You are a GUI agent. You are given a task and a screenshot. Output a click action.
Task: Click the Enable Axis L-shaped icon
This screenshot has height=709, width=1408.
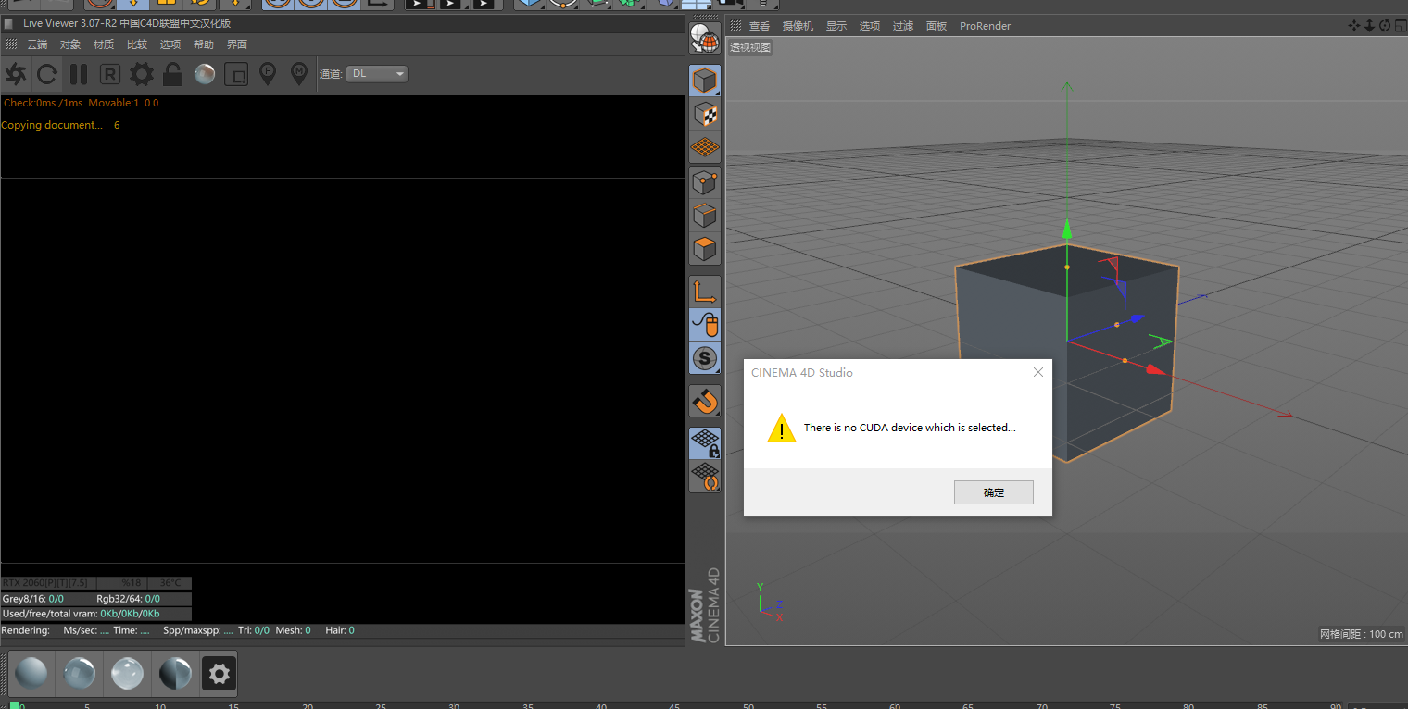705,292
